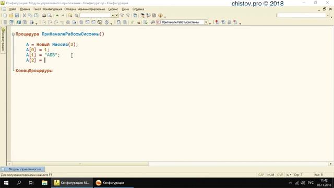Image resolution: width=334 pixels, height=188 pixels.
Task: Click the Copy icon in toolbar
Action: click(30, 15)
